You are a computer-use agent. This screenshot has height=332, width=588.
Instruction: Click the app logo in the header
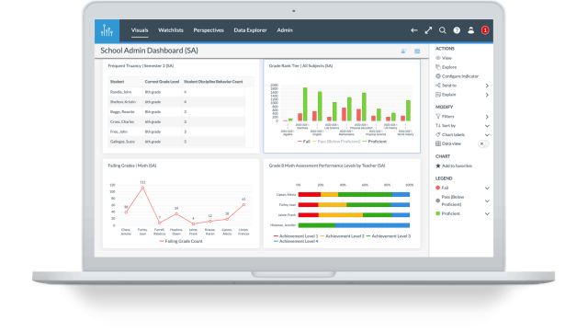click(x=107, y=30)
